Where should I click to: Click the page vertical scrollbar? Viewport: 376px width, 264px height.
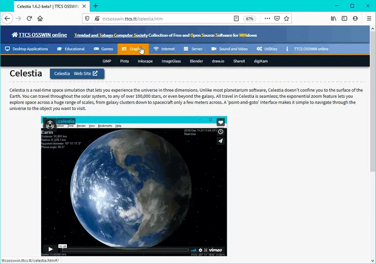(373, 102)
